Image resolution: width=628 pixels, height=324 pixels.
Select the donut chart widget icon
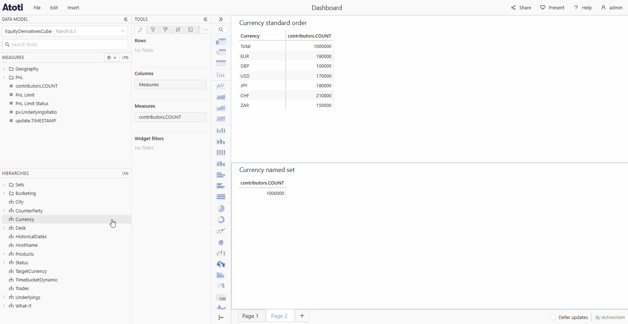pos(221,220)
